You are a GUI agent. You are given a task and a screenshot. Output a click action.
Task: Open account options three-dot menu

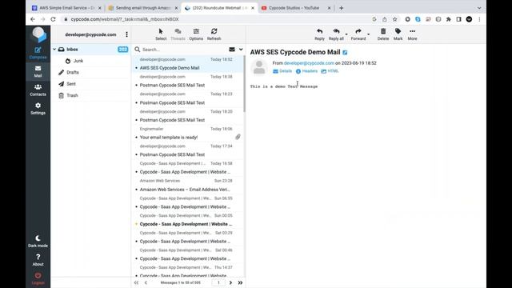click(x=126, y=34)
